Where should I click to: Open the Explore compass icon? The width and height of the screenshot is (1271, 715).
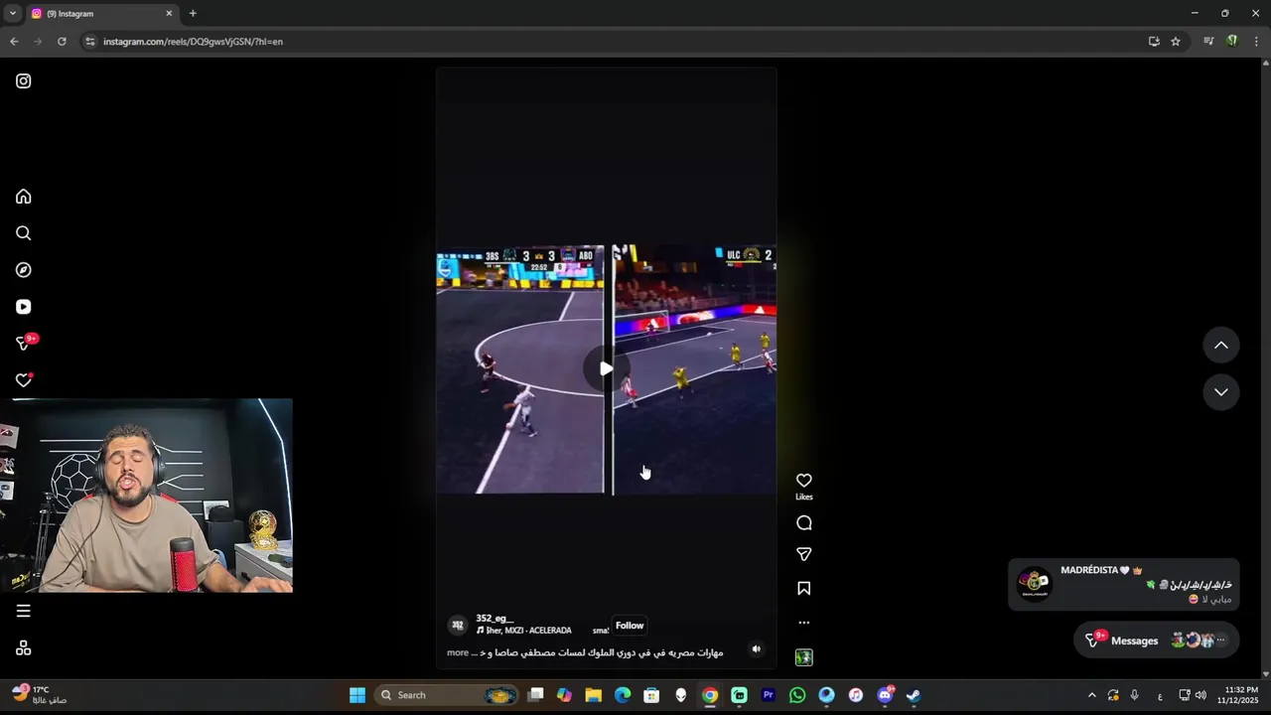[x=24, y=270]
